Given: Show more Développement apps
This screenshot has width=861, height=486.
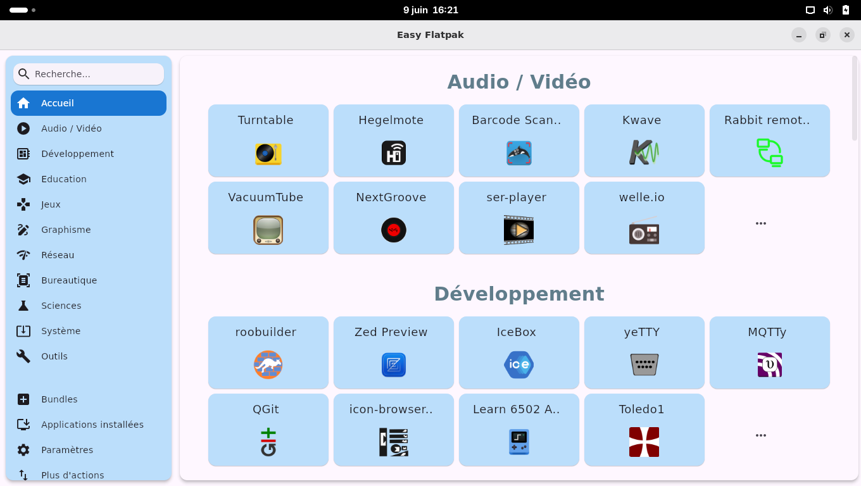Looking at the screenshot, I should coord(761,435).
